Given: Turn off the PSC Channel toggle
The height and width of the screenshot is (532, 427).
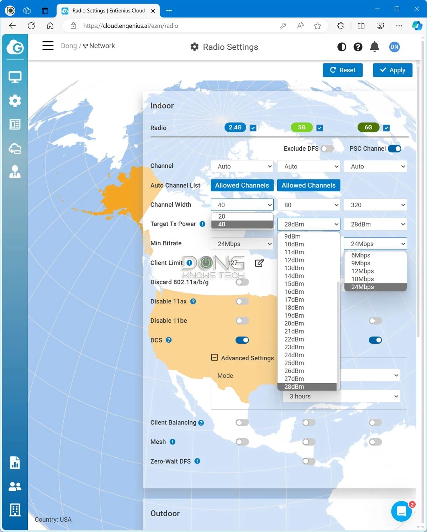Looking at the screenshot, I should (x=394, y=148).
